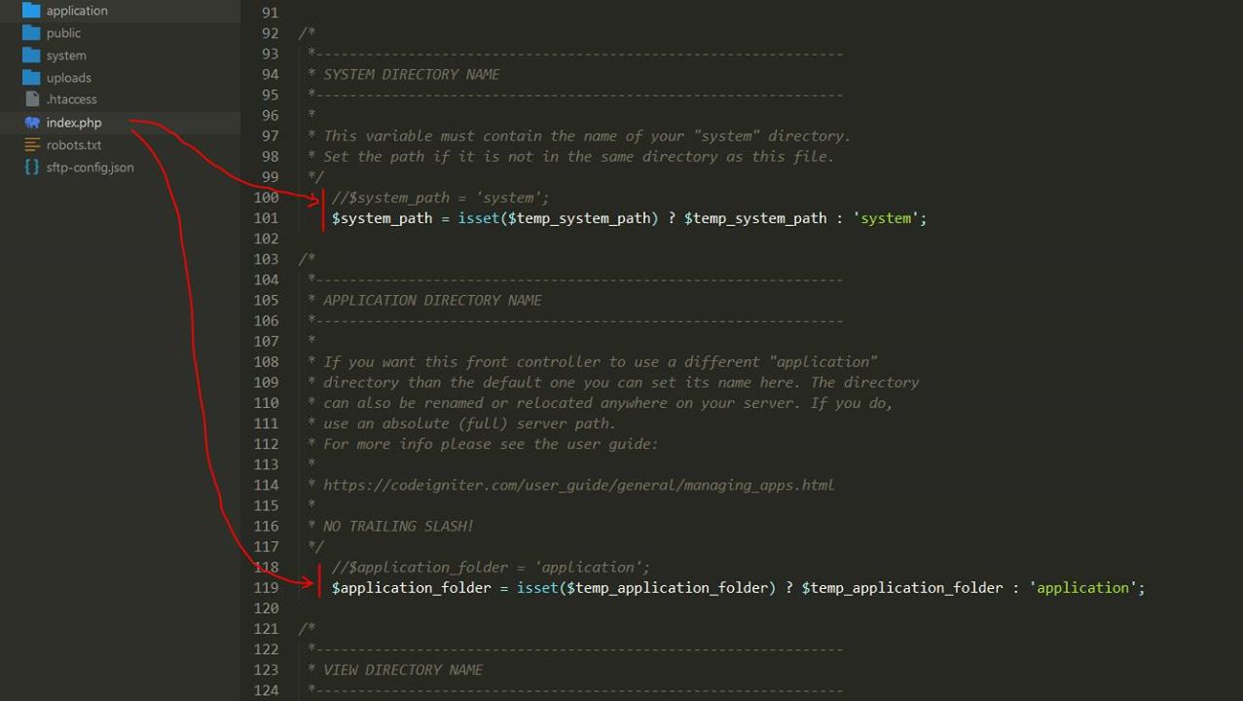Open the public folder icon

31,33
